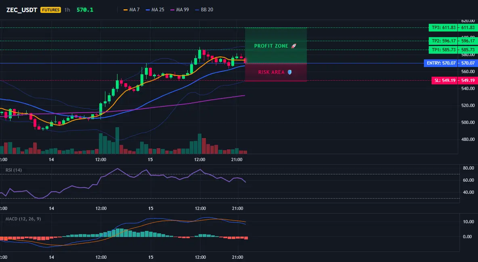This screenshot has width=478, height=262.
Task: Click the PROFIT ZONE label
Action: (271, 46)
